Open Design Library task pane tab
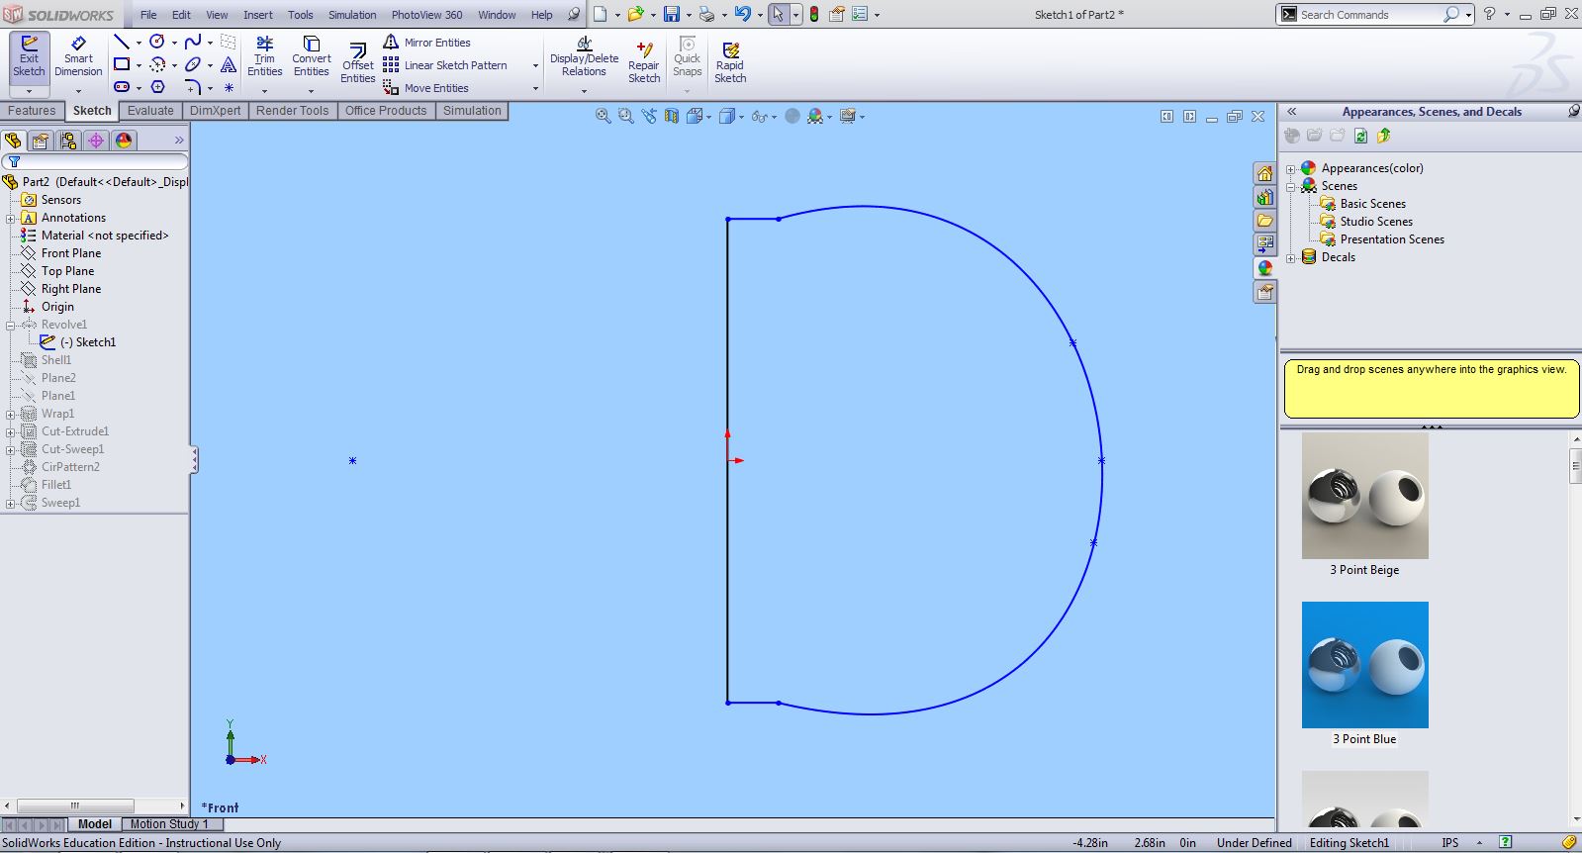 tap(1264, 197)
